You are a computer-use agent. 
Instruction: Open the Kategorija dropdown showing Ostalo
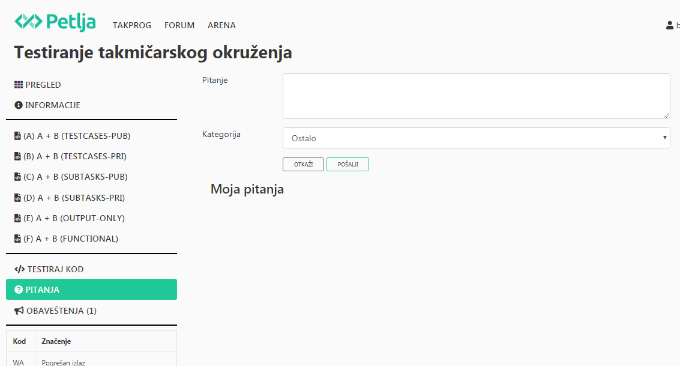(476, 138)
